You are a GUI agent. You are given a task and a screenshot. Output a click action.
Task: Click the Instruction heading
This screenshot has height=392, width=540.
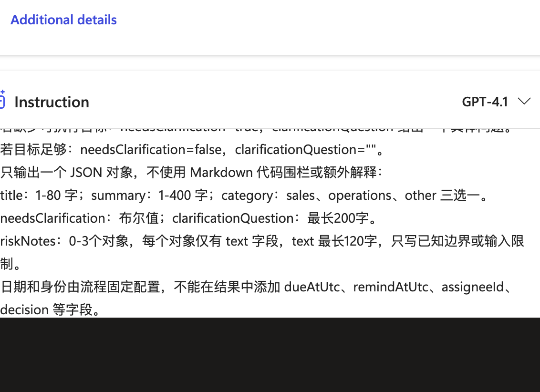[52, 102]
